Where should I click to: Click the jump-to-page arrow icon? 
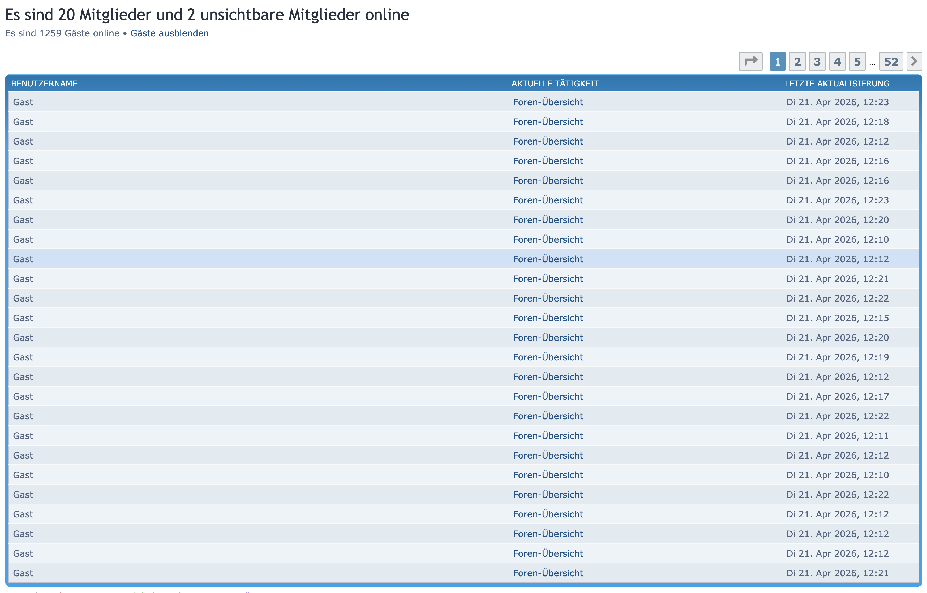(x=750, y=61)
